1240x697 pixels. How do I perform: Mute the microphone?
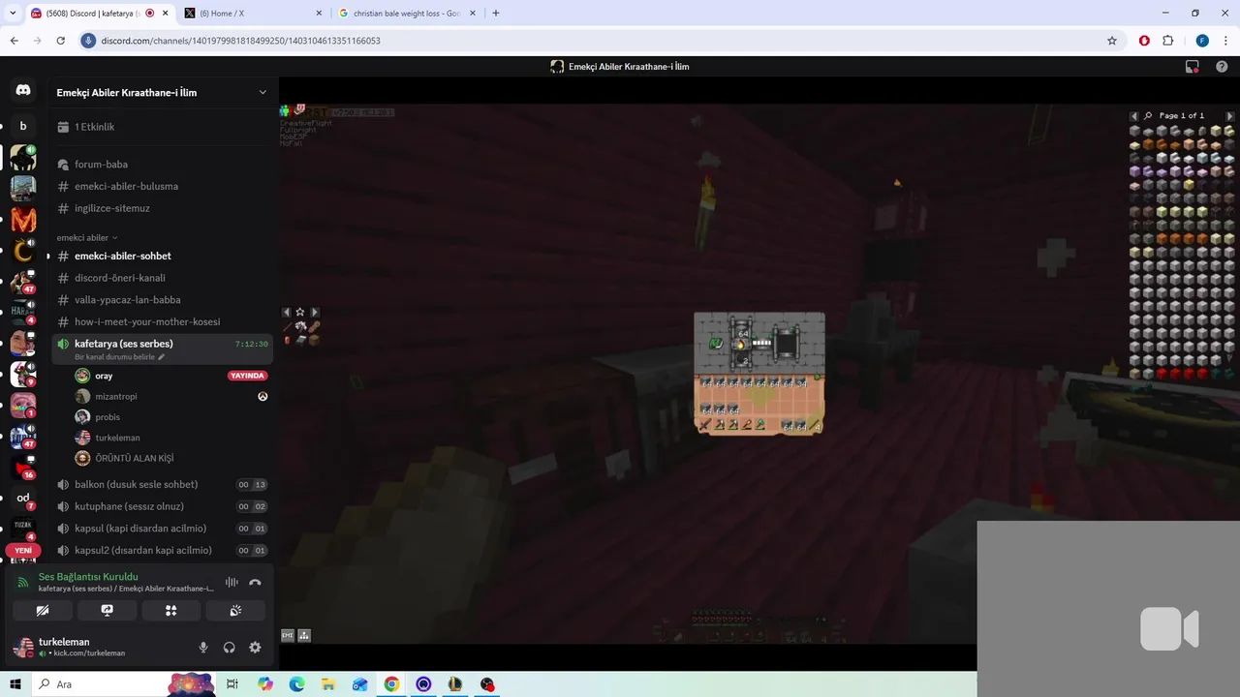pos(203,648)
